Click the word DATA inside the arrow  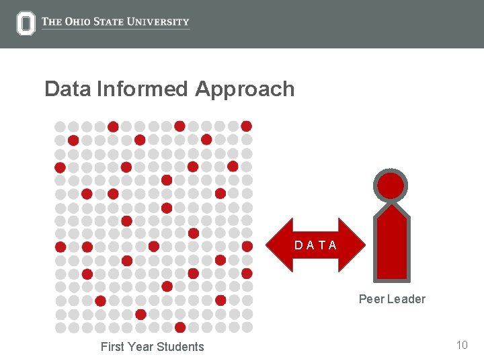[316, 245]
